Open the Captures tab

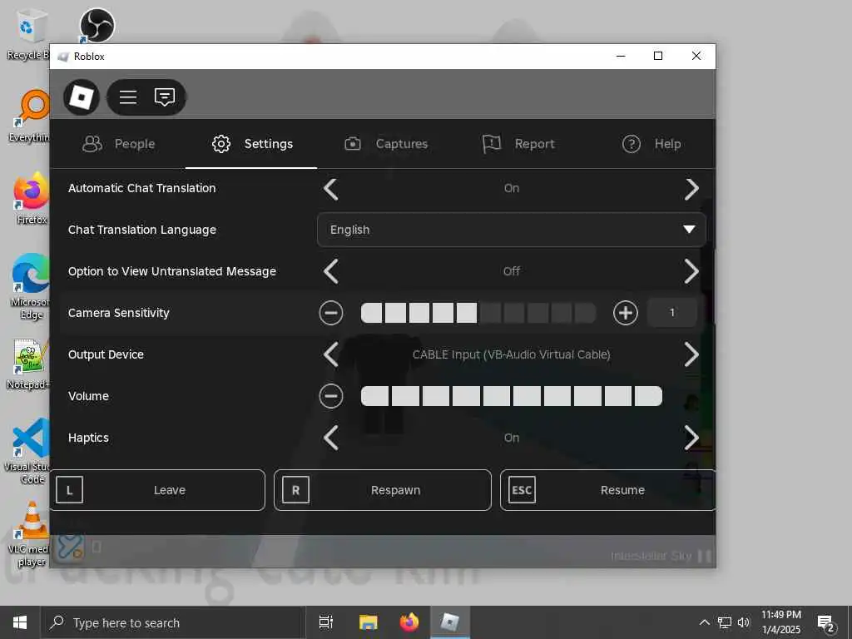click(x=386, y=144)
